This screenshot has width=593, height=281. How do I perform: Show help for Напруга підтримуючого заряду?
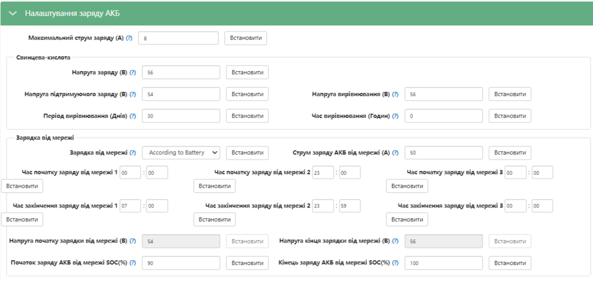(133, 94)
